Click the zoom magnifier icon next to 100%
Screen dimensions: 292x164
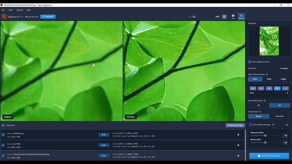pyautogui.click(x=224, y=17)
